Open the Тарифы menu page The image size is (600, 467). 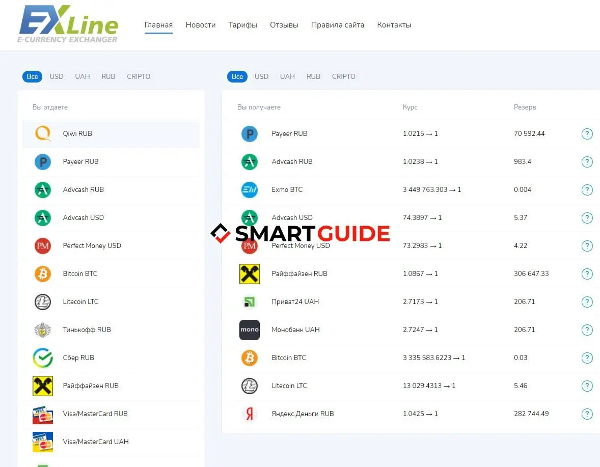(242, 25)
